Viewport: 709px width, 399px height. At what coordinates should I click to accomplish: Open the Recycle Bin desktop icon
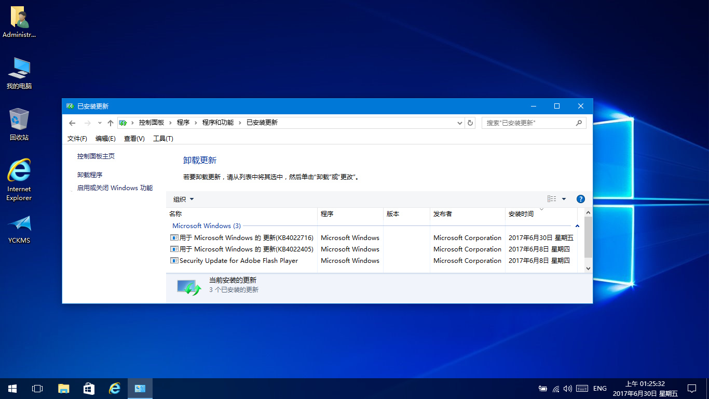[x=19, y=125]
